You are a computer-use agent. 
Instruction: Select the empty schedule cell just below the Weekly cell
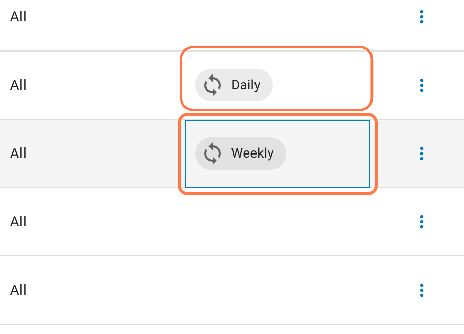click(x=277, y=222)
